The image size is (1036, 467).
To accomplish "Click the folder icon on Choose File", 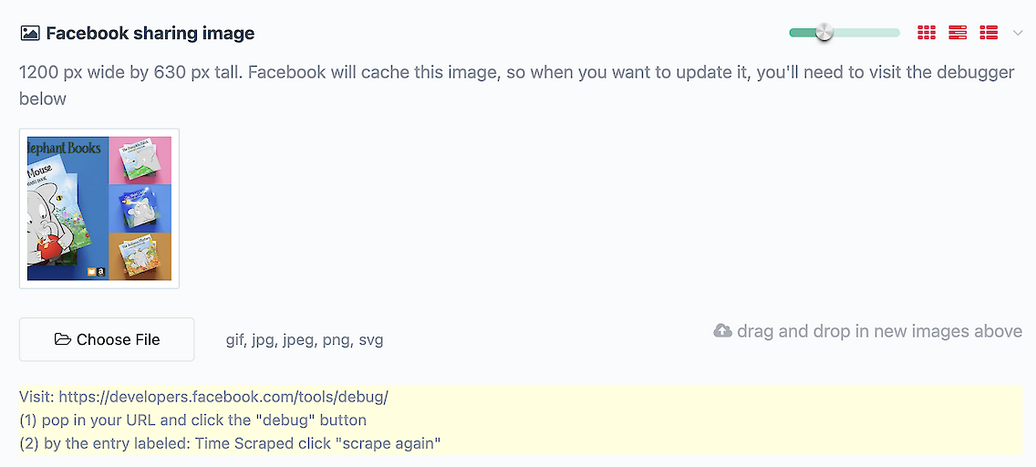I will [x=62, y=339].
